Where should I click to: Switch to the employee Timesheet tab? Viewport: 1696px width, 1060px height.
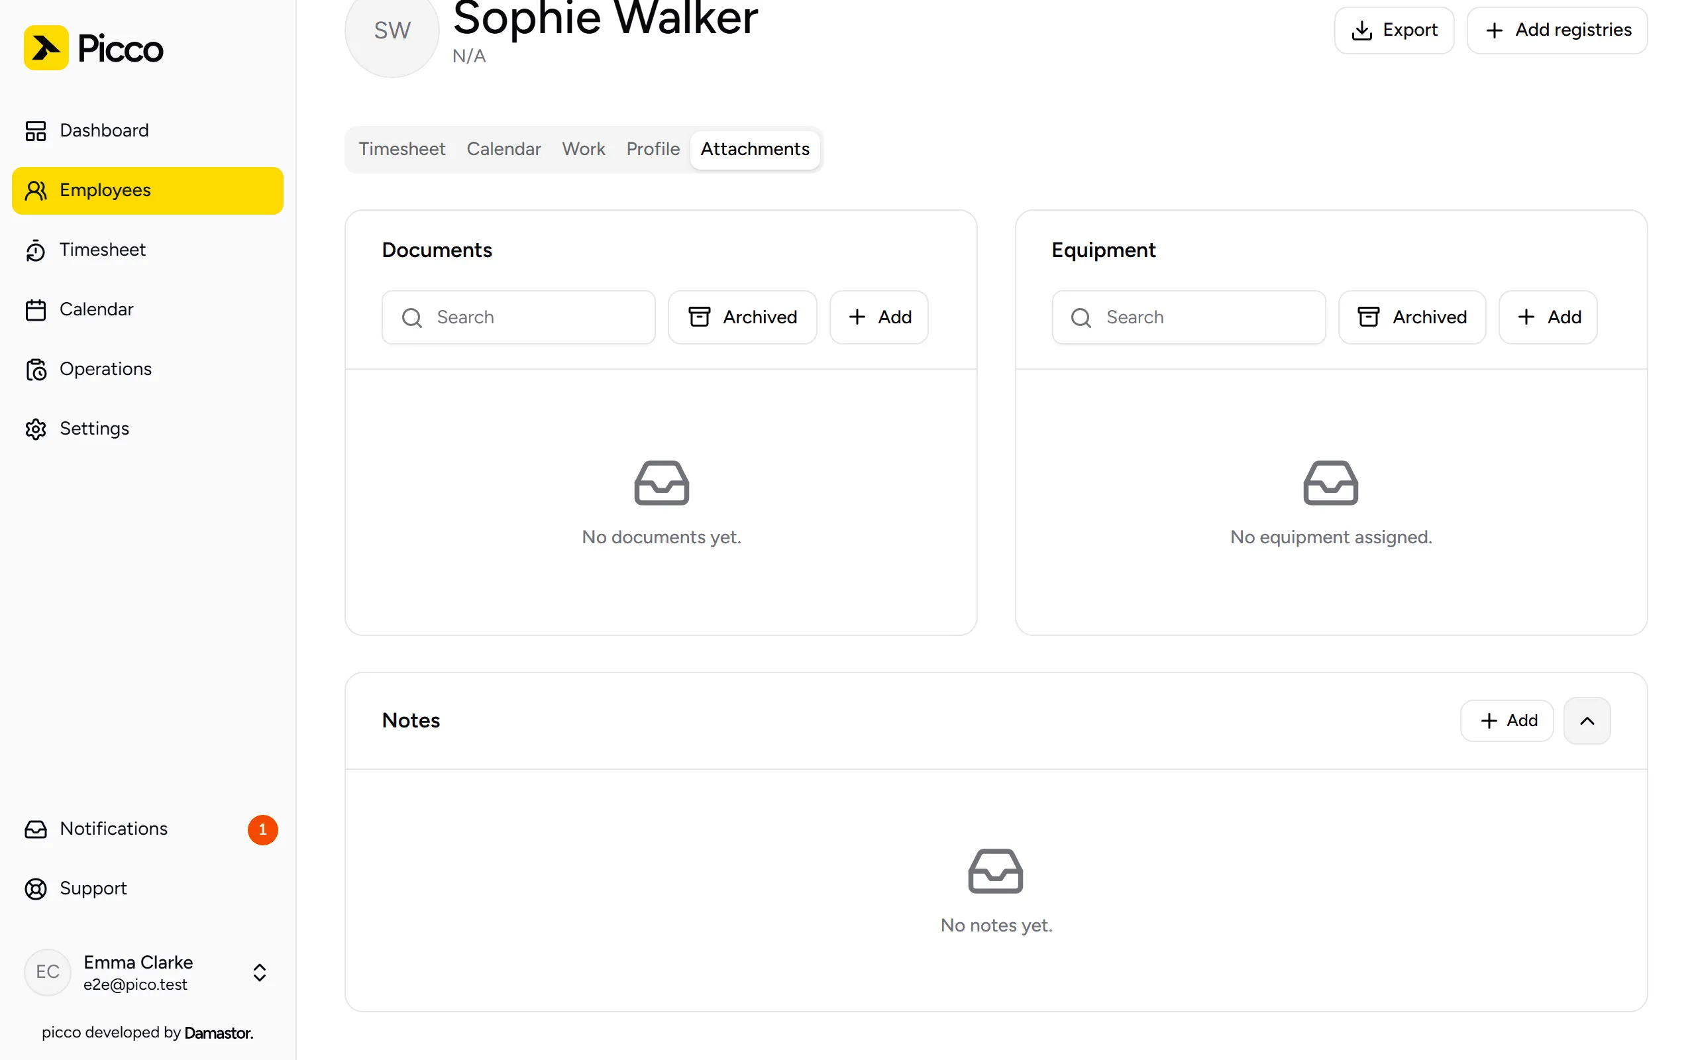coord(401,149)
